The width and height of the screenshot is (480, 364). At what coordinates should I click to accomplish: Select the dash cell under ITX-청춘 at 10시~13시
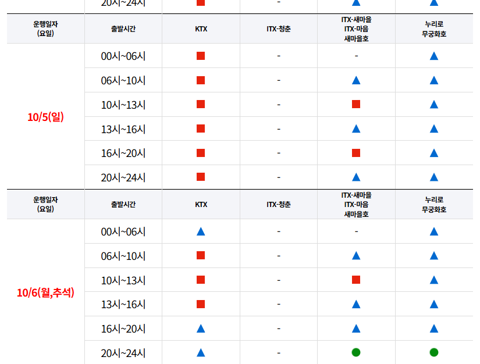[x=278, y=104]
